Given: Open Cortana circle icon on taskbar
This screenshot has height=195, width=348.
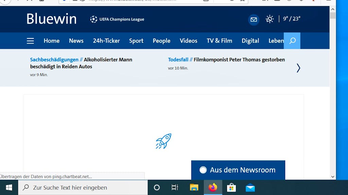Looking at the screenshot, I should (x=157, y=188).
